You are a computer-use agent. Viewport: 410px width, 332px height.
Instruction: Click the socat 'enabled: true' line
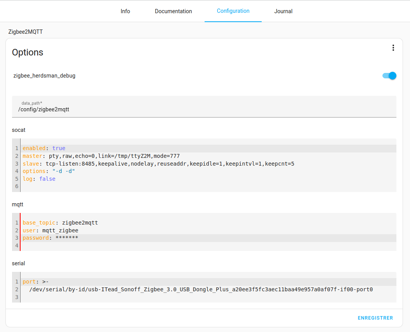coord(208,149)
